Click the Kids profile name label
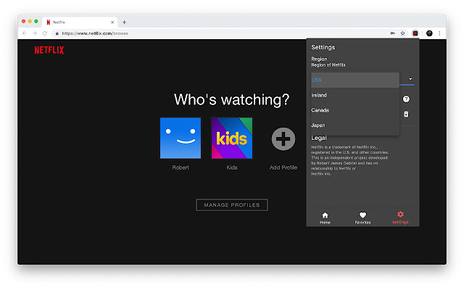464x290 pixels. [232, 167]
